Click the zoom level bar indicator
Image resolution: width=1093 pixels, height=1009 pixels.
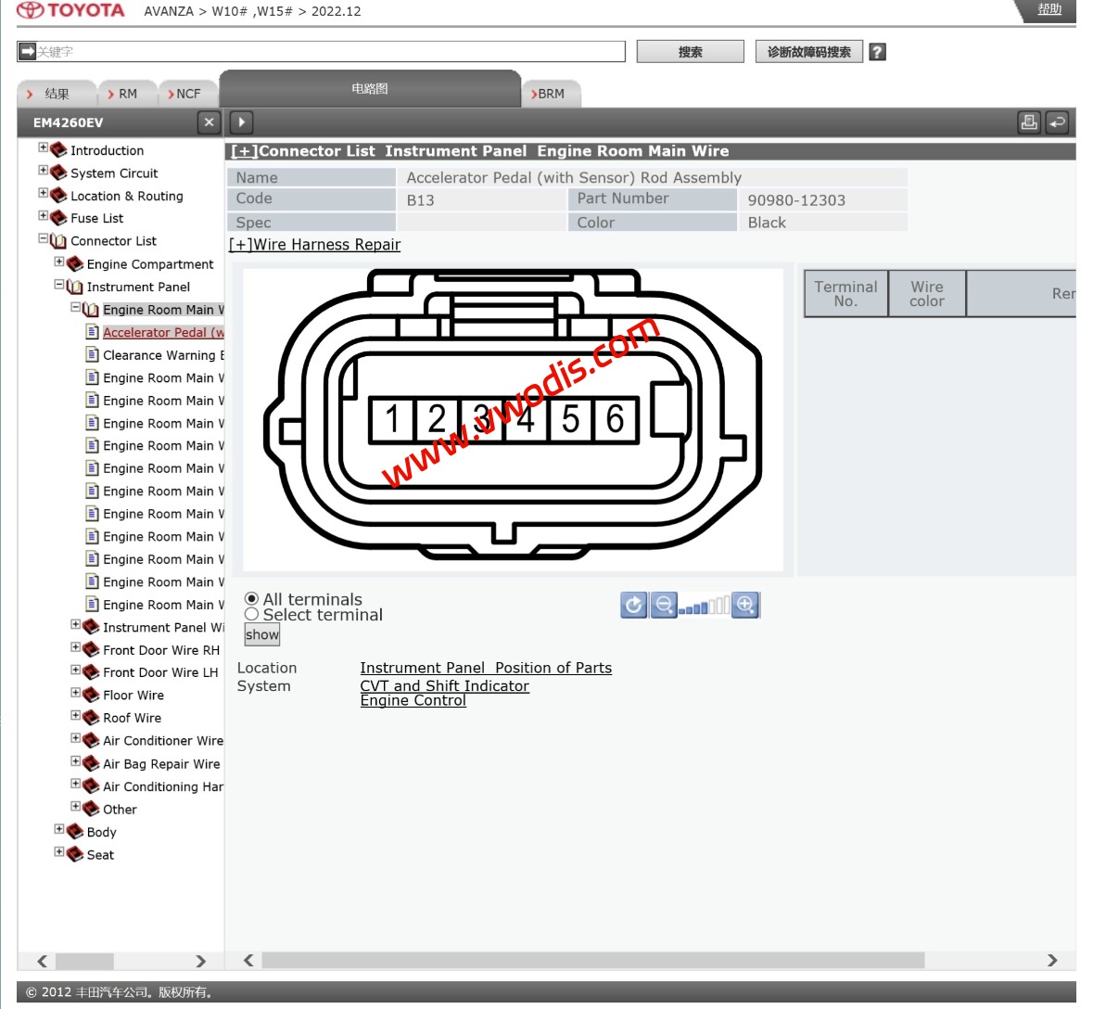pos(705,607)
